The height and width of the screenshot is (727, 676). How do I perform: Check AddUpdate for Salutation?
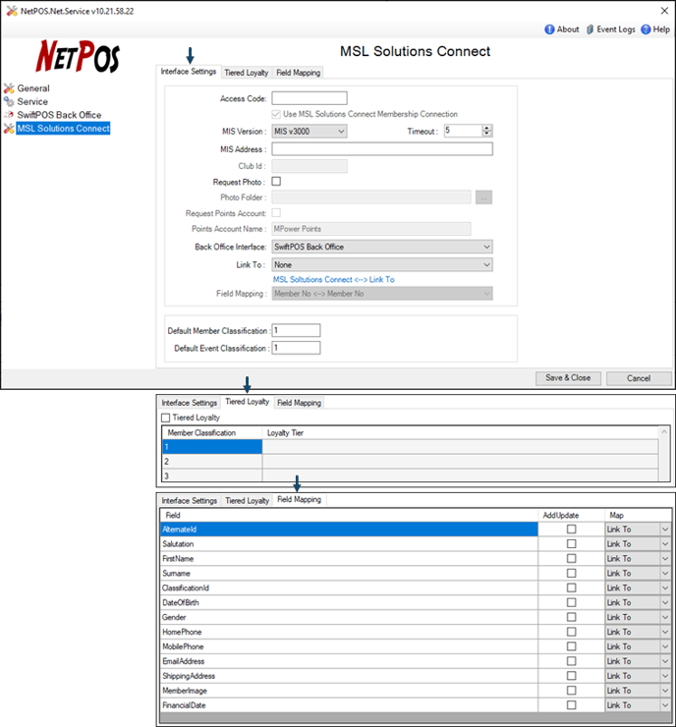(572, 543)
